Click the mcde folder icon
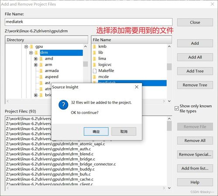The width and height of the screenshot is (218, 196). (94, 77)
